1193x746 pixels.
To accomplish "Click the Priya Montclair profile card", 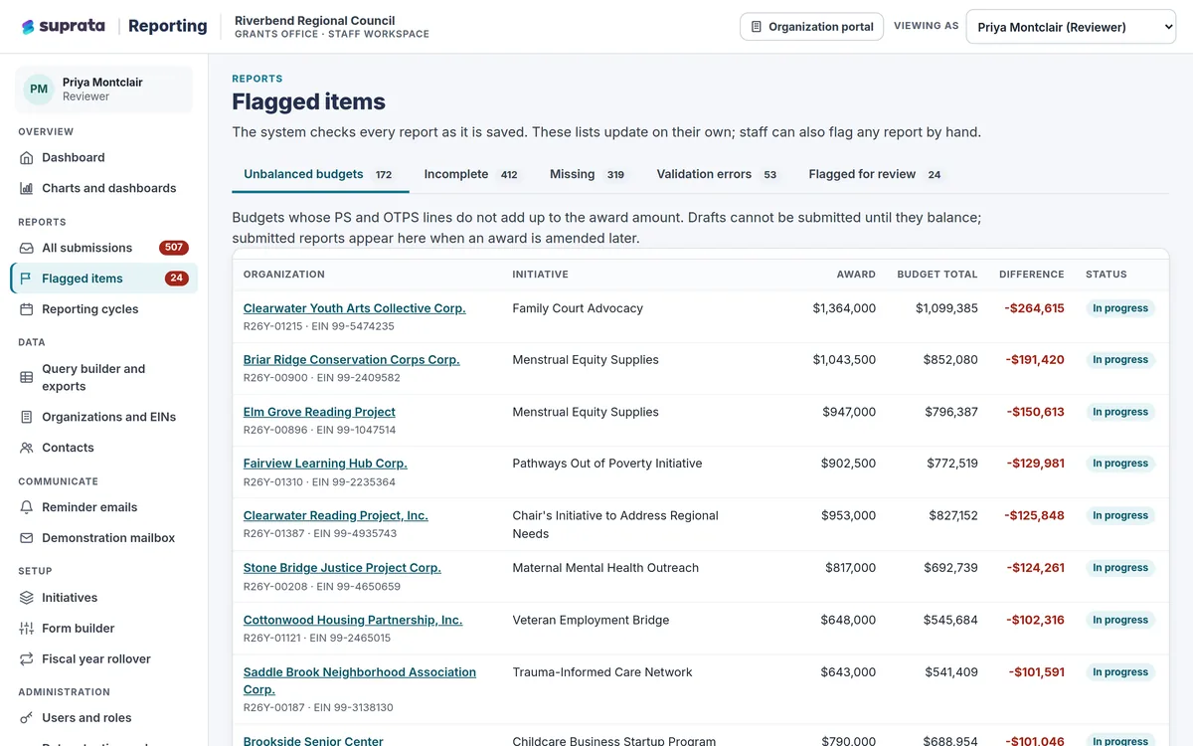I will click(x=103, y=90).
